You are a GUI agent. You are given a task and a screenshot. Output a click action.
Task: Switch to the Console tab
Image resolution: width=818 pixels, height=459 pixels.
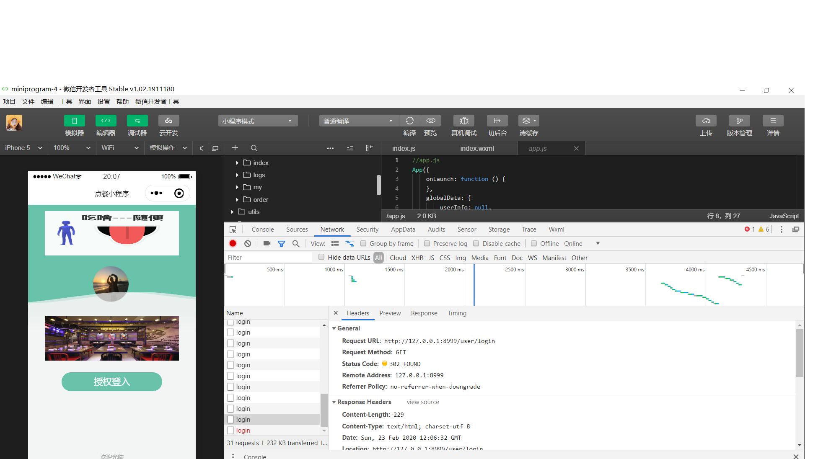click(x=263, y=229)
